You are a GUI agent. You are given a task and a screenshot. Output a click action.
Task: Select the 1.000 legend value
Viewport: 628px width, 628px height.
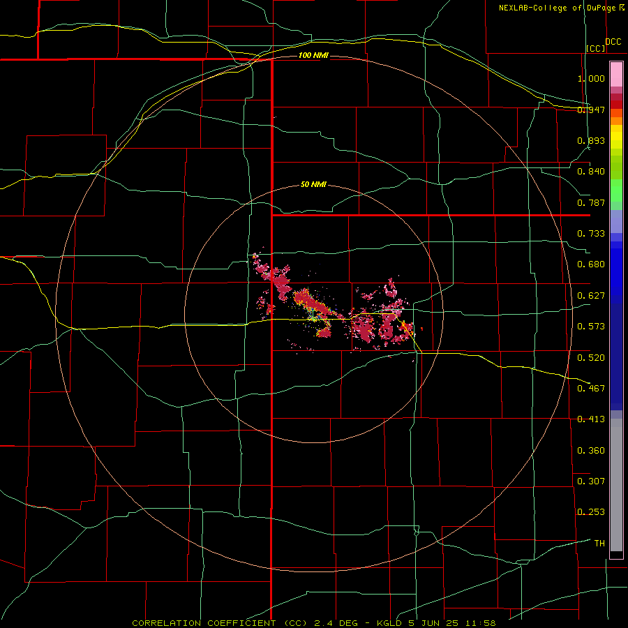[x=591, y=78]
